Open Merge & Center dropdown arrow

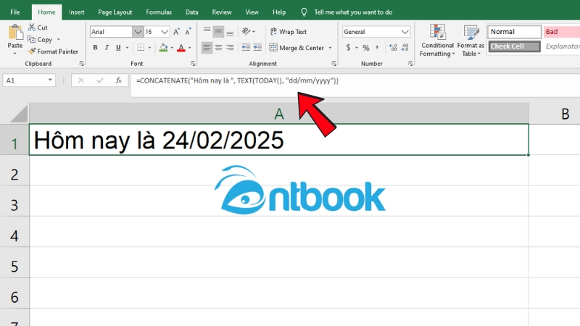point(330,48)
